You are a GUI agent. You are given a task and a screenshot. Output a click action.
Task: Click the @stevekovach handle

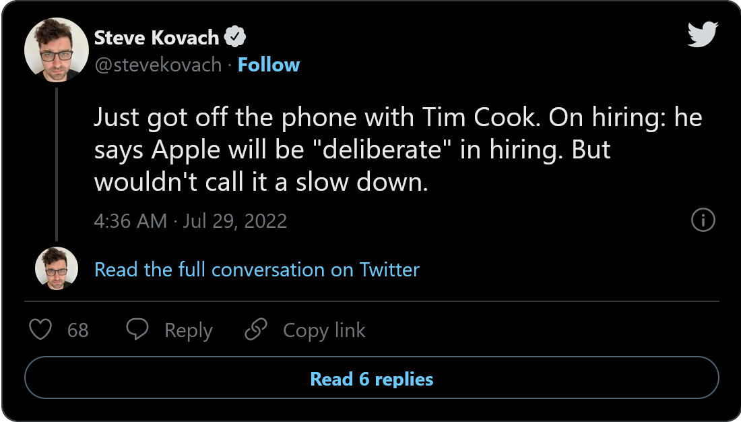point(158,65)
